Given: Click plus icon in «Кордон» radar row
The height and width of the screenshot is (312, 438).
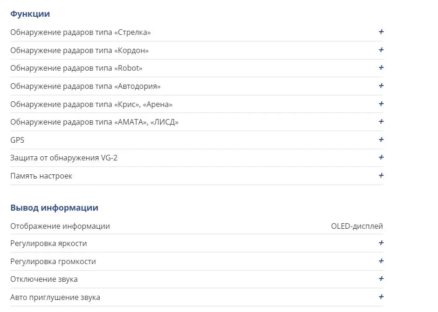Looking at the screenshot, I should point(381,50).
